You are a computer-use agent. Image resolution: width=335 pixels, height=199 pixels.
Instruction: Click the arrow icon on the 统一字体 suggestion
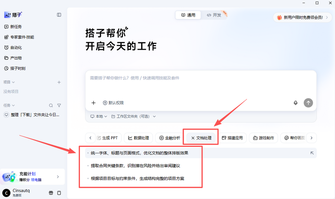(312, 153)
